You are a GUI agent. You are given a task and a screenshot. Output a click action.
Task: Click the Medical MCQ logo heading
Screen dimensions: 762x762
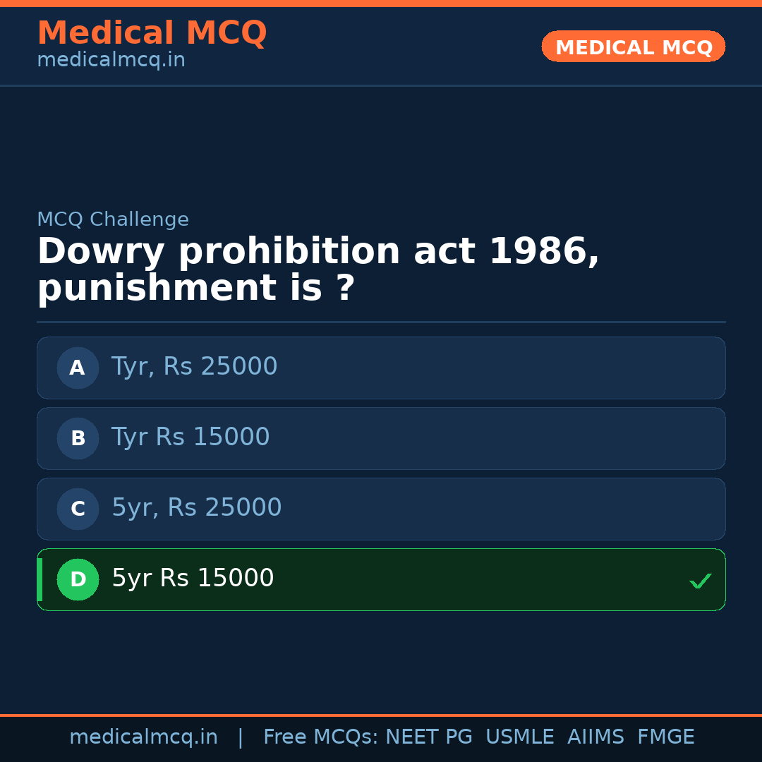(x=152, y=32)
